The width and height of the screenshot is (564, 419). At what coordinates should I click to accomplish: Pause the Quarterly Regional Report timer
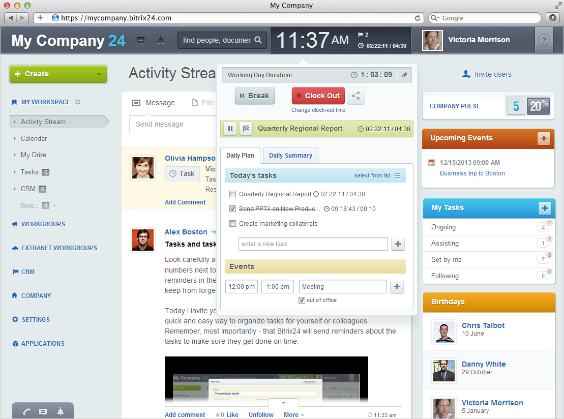[230, 129]
